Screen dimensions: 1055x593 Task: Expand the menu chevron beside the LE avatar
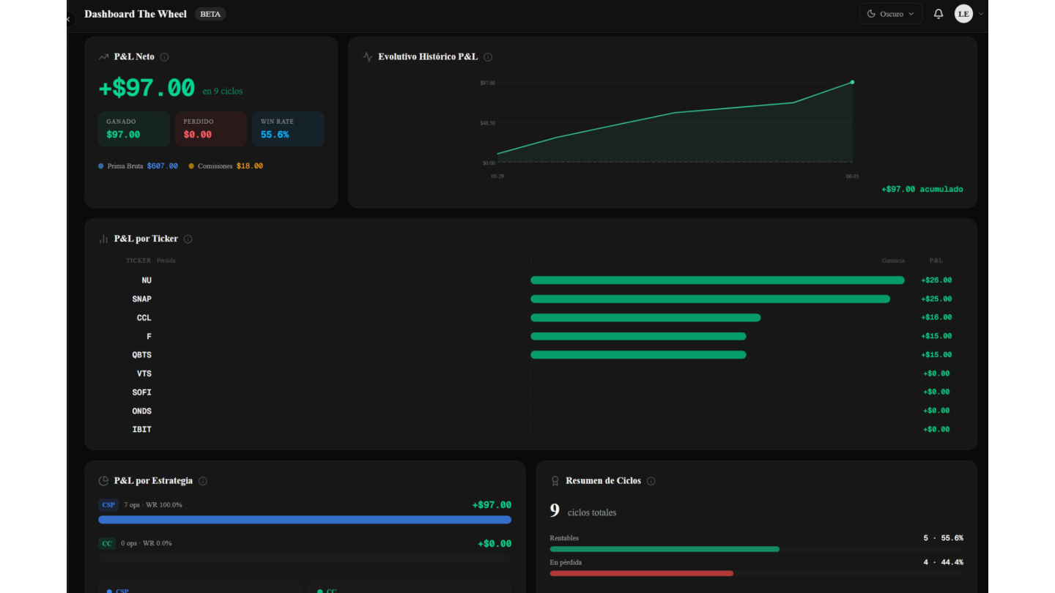981,14
